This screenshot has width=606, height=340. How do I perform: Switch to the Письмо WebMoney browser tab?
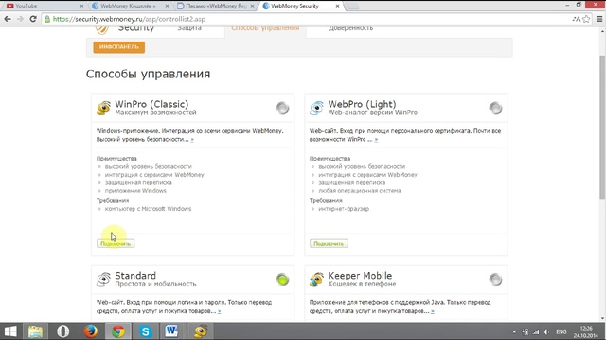click(216, 6)
